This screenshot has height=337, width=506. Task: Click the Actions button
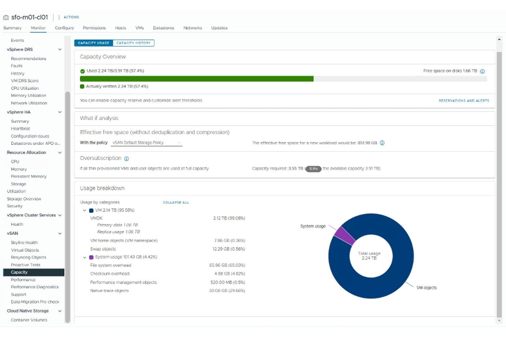[x=71, y=17]
